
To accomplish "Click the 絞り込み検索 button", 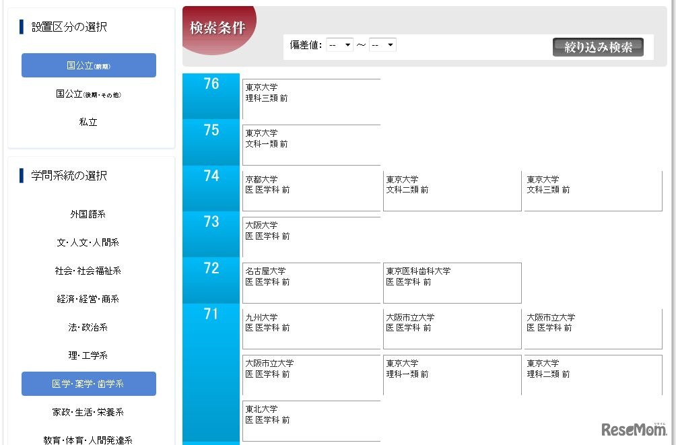I will pos(598,47).
